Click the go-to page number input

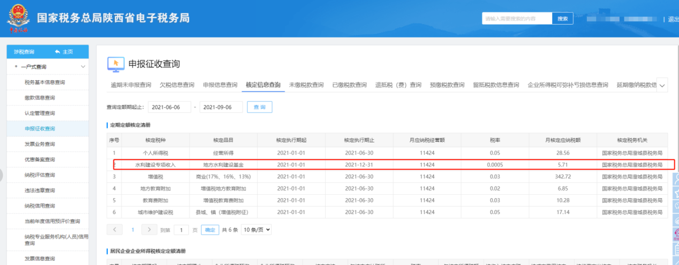tap(182, 230)
